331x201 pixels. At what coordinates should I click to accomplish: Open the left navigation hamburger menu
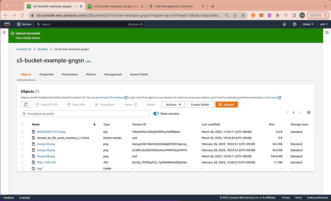tap(4, 33)
